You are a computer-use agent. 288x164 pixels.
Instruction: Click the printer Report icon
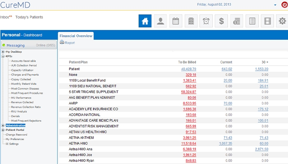pyautogui.click(x=62, y=42)
